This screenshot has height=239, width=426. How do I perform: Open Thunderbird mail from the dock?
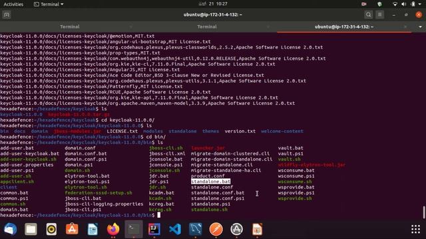click(11, 229)
